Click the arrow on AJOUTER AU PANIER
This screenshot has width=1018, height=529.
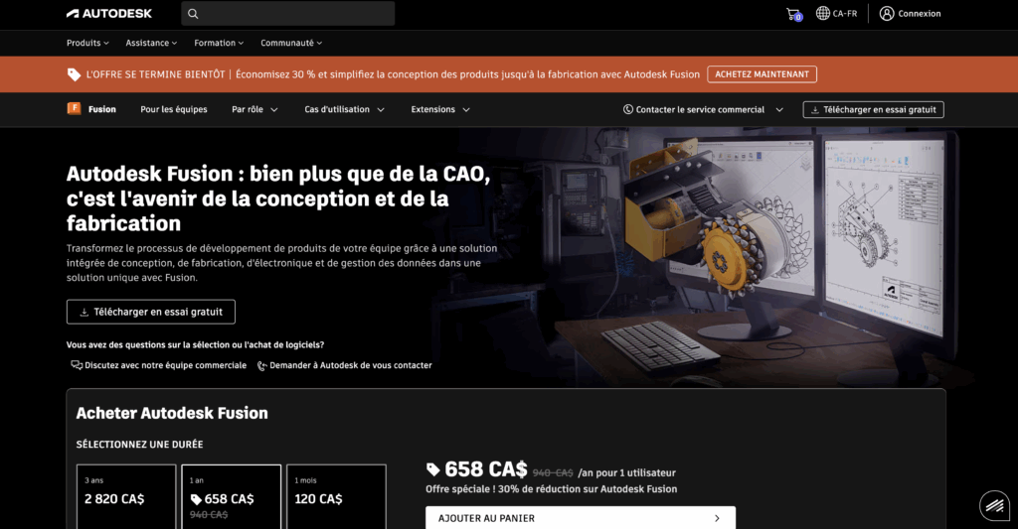pyautogui.click(x=717, y=519)
